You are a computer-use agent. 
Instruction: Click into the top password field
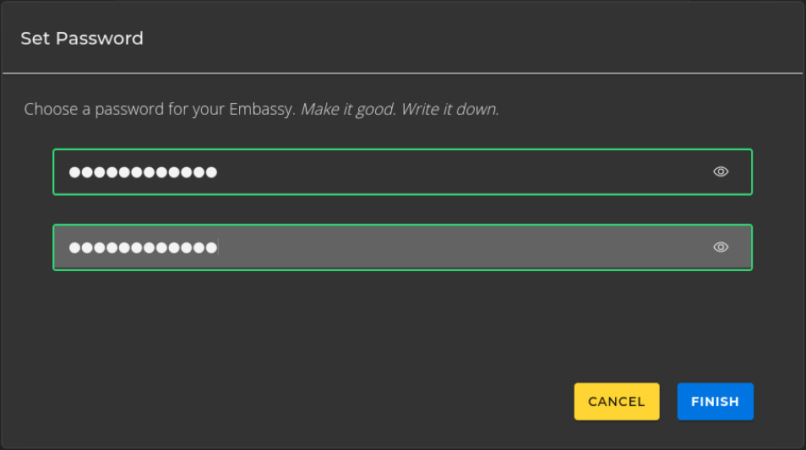click(x=402, y=172)
